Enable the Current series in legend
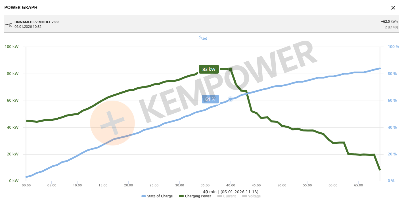This screenshot has width=402, height=208. coord(229,196)
